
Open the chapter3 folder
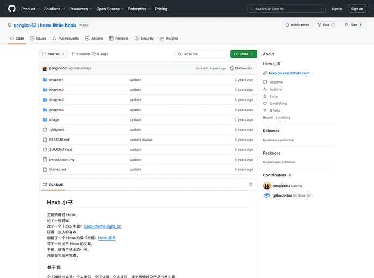coord(57,100)
